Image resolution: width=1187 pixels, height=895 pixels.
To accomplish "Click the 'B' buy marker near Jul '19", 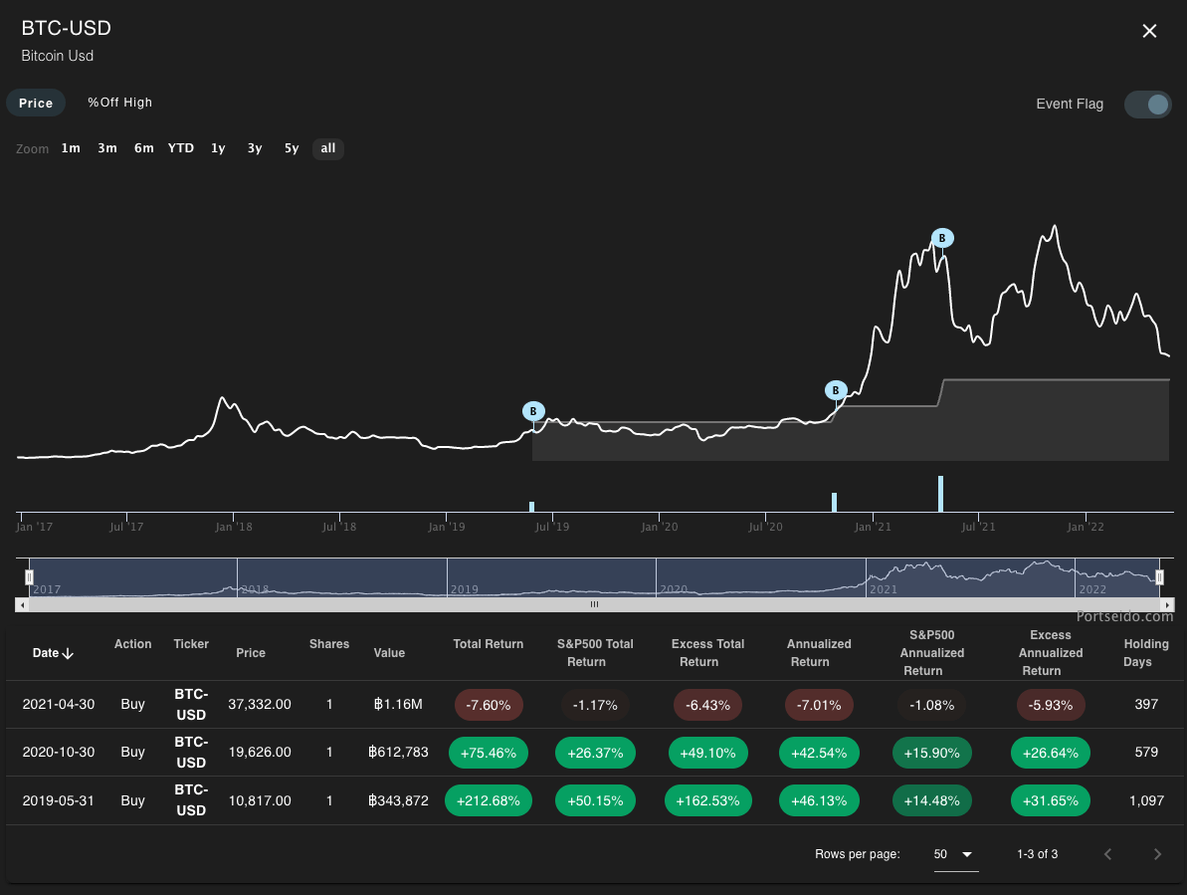I will point(533,410).
